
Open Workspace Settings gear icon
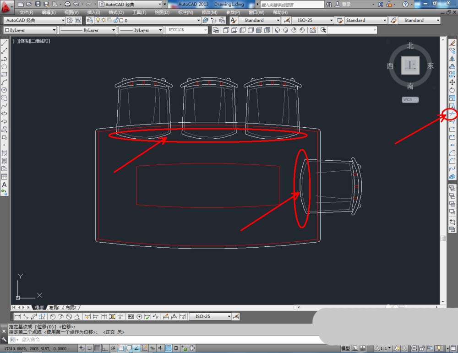tap(70, 20)
